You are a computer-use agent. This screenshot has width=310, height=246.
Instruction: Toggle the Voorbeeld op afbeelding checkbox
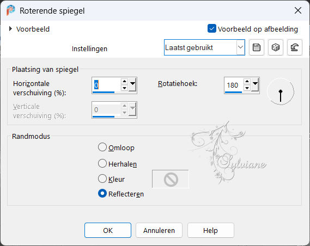click(212, 29)
